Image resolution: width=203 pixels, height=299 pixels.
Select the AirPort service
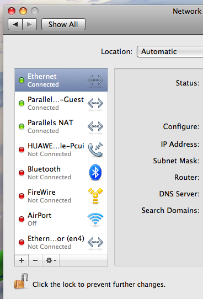coord(61,219)
